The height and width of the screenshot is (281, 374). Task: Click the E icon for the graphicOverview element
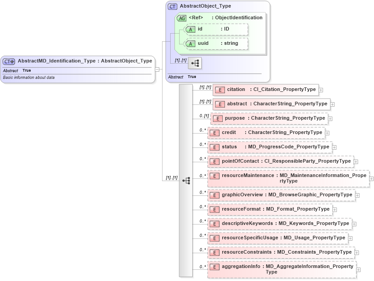point(214,195)
